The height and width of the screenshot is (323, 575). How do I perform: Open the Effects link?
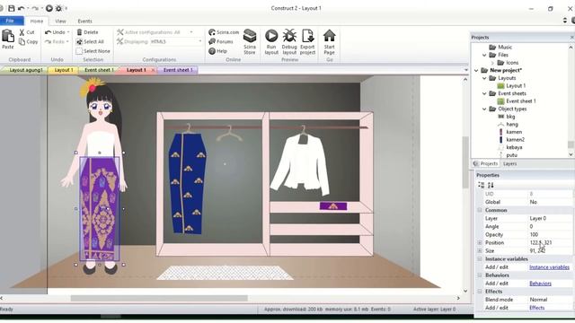pos(537,308)
